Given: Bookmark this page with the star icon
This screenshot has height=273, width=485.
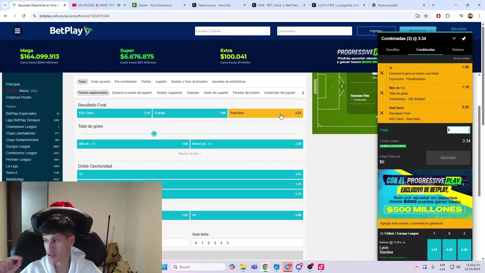Looking at the screenshot, I should click(426, 16).
